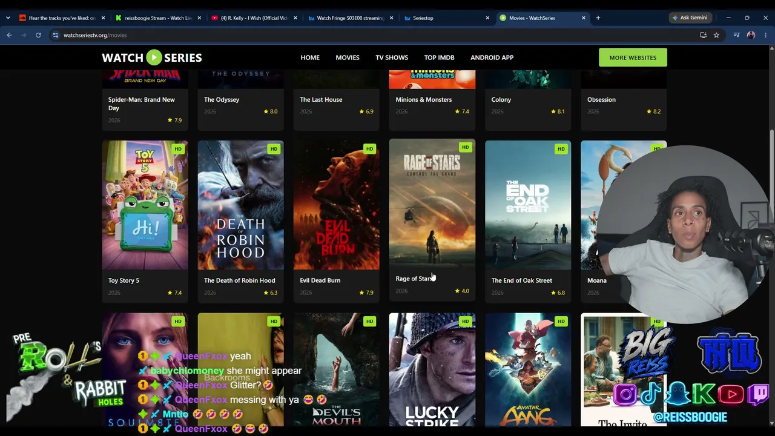Click the HD badge on Toy Story 5
This screenshot has height=436, width=775.
point(178,149)
